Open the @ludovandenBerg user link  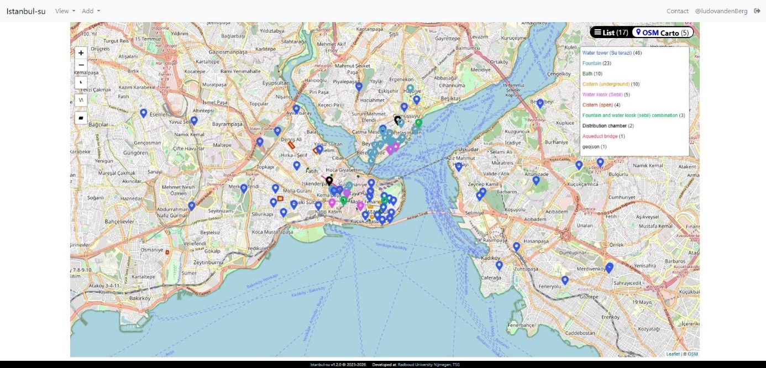click(721, 11)
